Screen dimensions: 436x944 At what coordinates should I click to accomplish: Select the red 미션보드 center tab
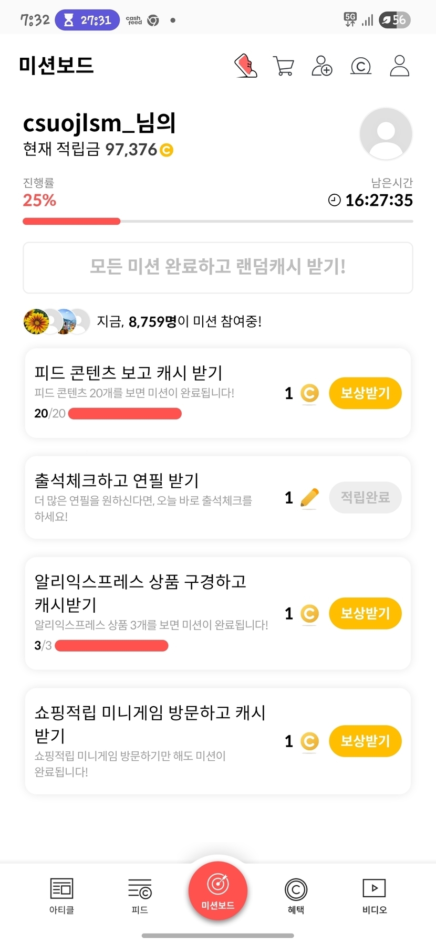[217, 891]
